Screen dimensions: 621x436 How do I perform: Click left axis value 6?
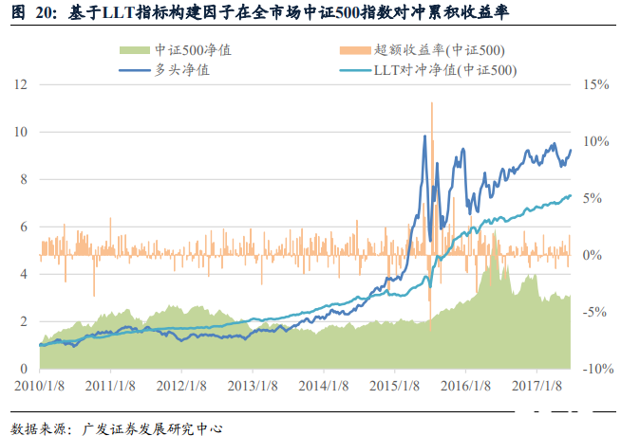coord(24,227)
